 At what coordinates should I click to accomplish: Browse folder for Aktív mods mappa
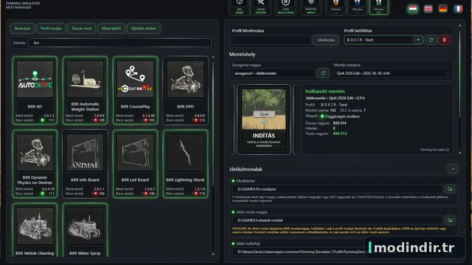click(x=450, y=220)
